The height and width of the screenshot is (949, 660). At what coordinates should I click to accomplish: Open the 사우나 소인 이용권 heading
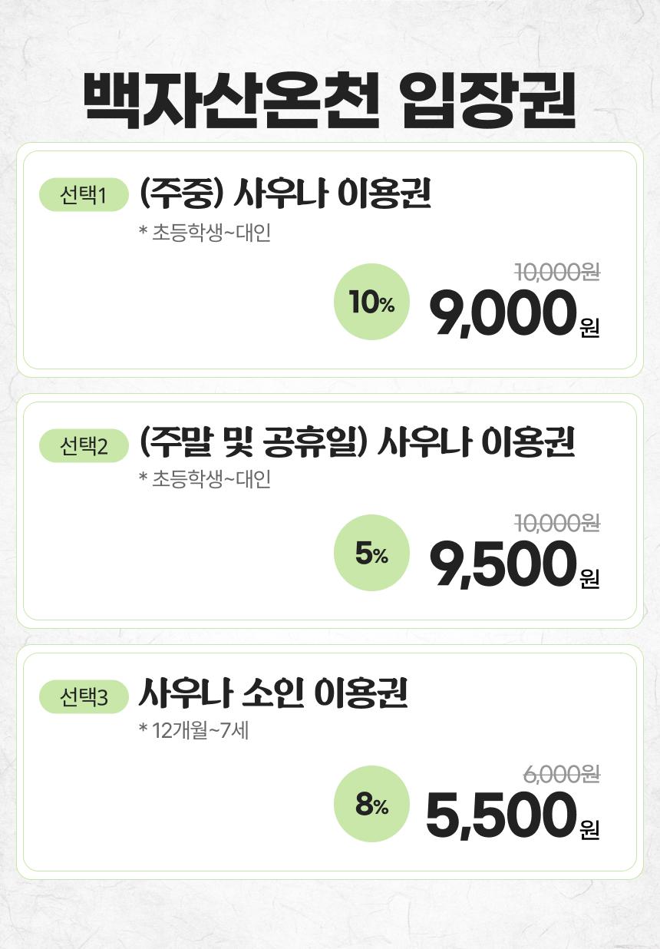[x=273, y=693]
